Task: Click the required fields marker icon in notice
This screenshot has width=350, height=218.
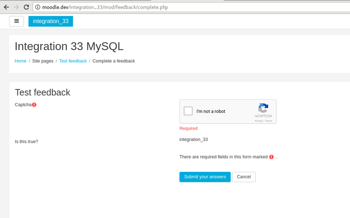Action: pyautogui.click(x=271, y=157)
